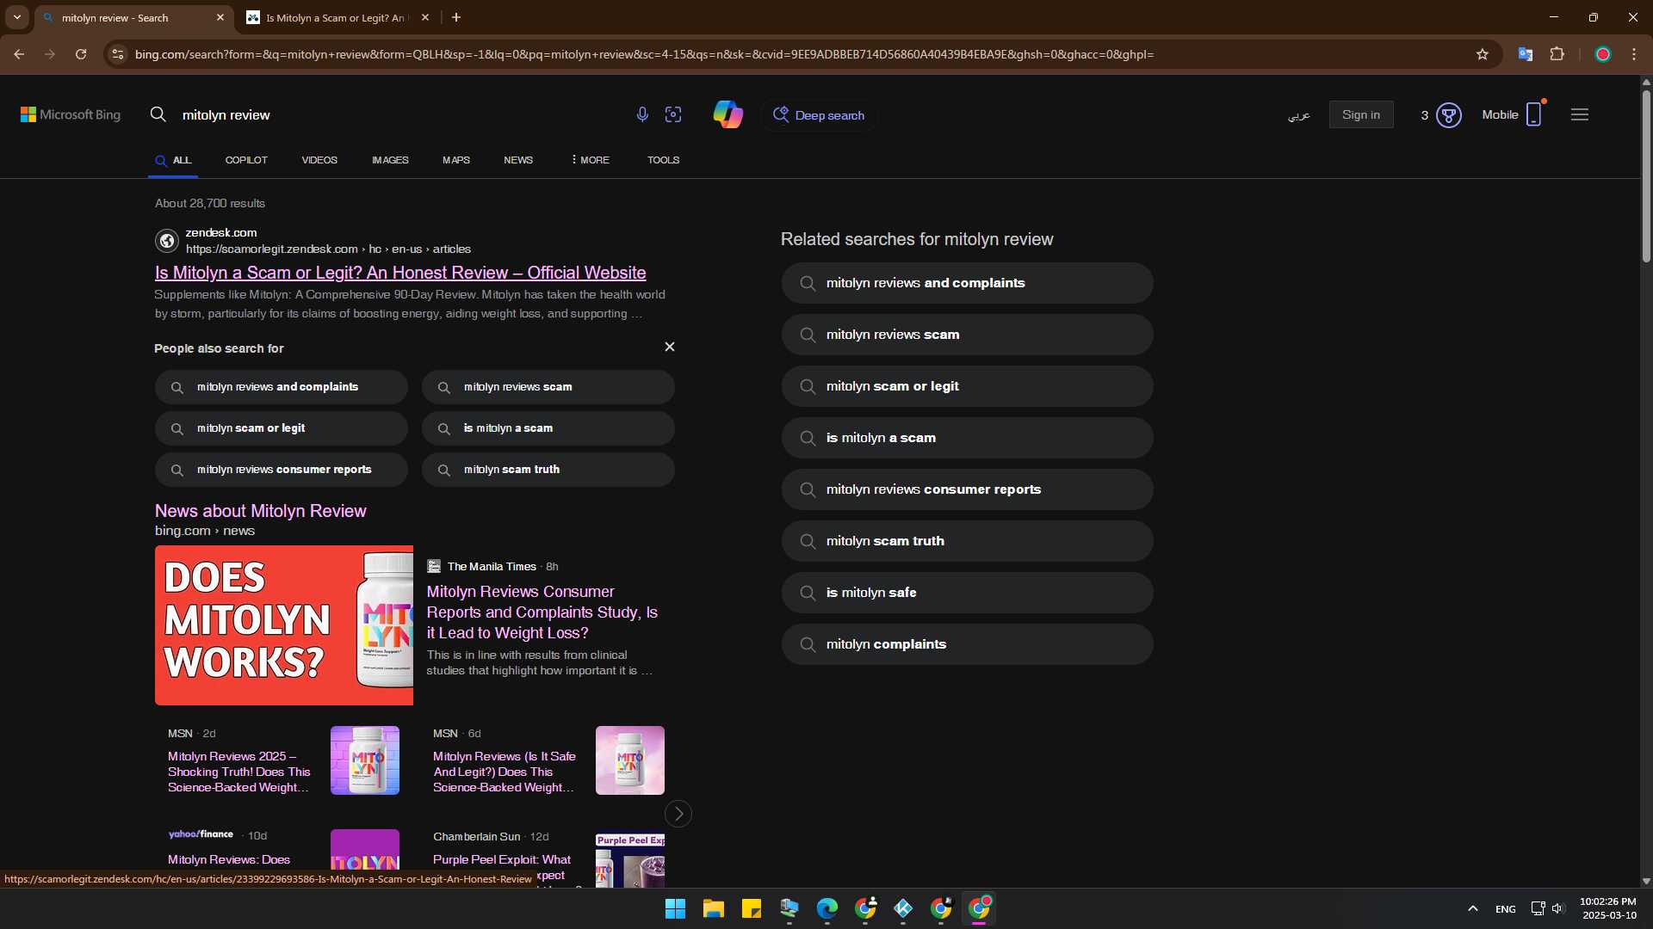The width and height of the screenshot is (1653, 929).
Task: Click the 'DOES MITOLYN WORKS?' news thumbnail
Action: (284, 625)
